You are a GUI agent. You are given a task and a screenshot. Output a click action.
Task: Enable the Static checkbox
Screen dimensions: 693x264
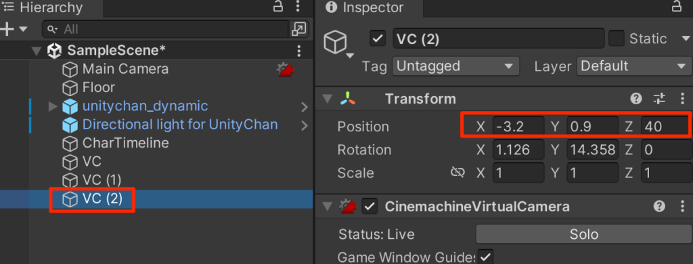(x=616, y=39)
